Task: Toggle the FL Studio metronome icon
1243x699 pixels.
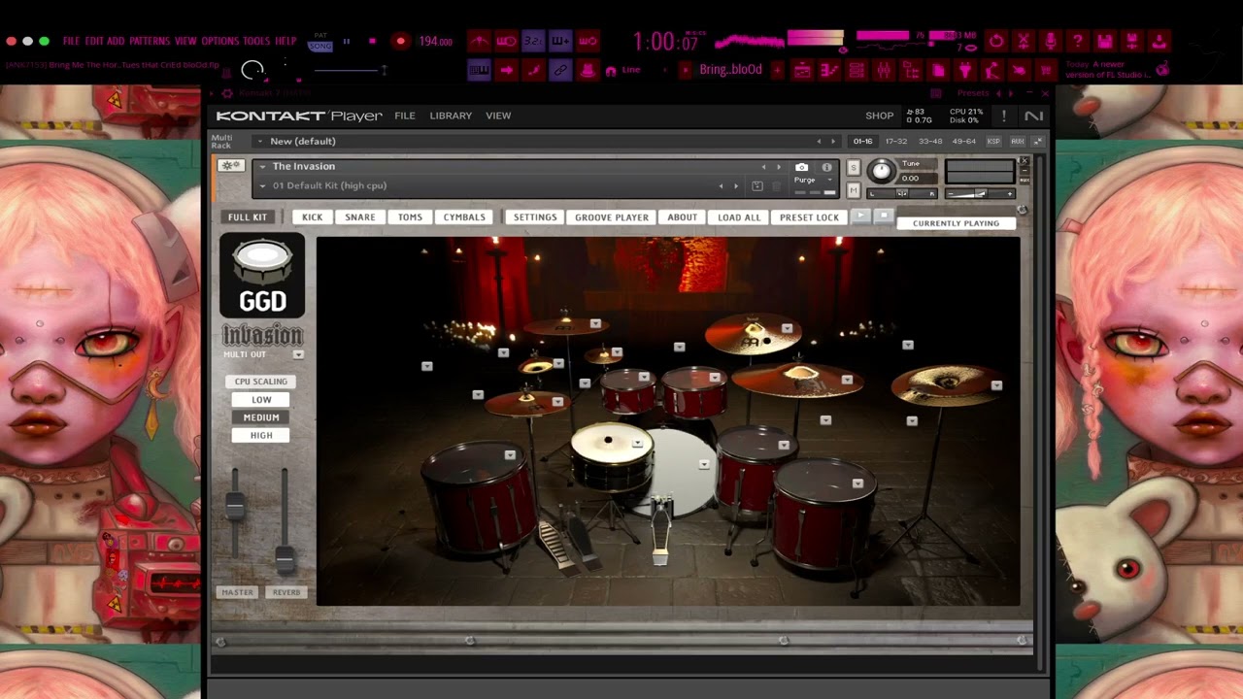Action: point(479,41)
